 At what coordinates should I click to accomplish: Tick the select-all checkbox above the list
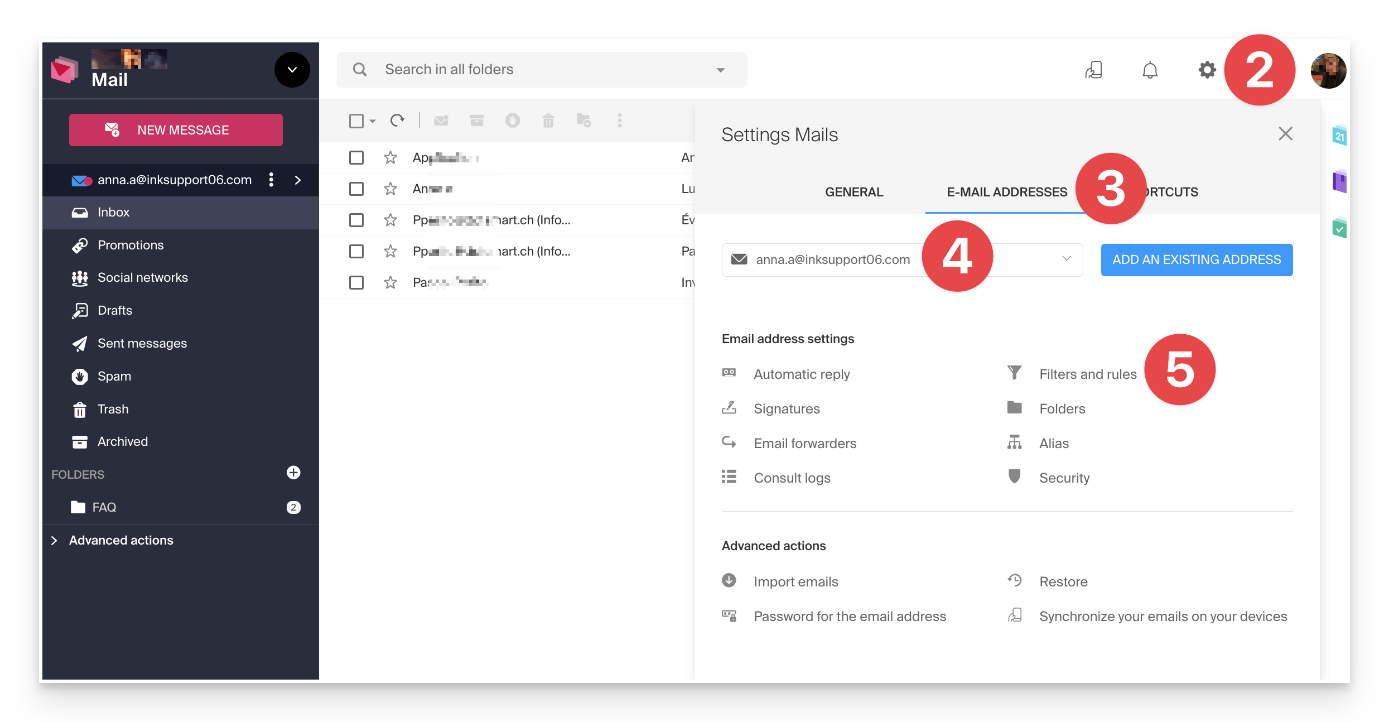(356, 120)
